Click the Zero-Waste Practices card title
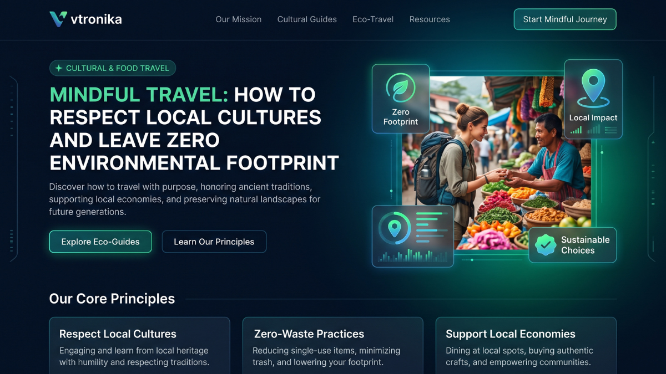Screen dimensions: 666x374 [309, 334]
